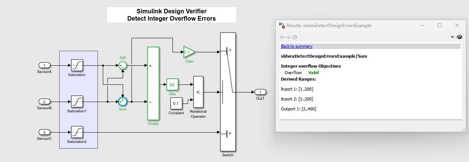Select the Constant 0.1 block

pyautogui.click(x=176, y=104)
